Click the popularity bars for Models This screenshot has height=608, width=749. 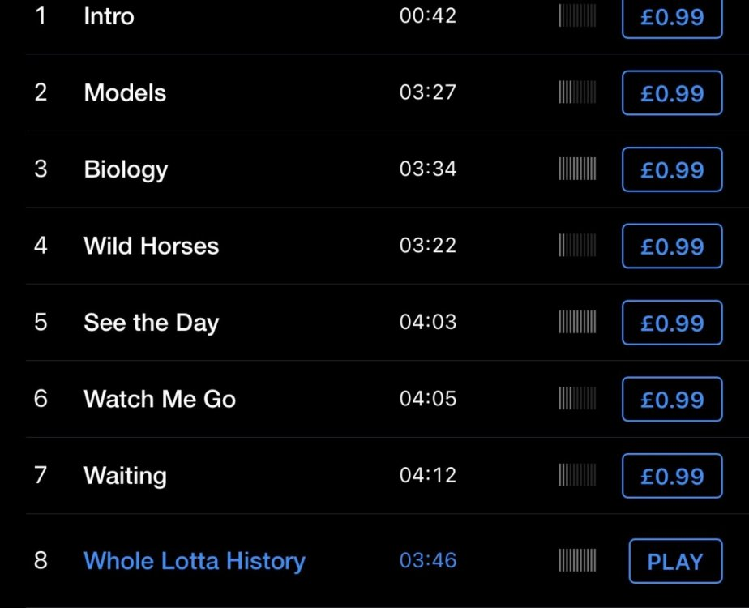(577, 92)
